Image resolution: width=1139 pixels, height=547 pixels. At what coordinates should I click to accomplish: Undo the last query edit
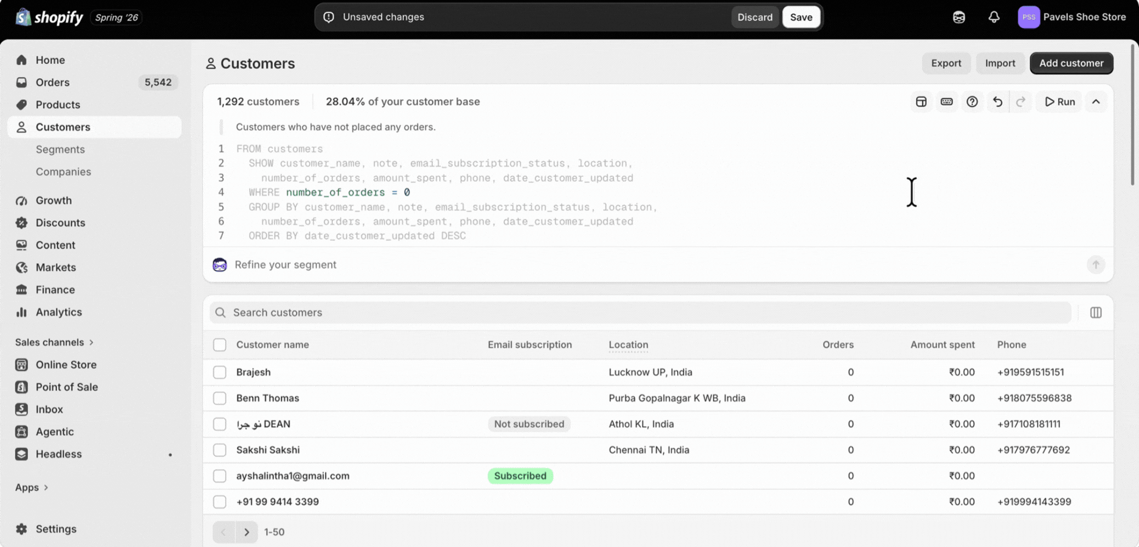point(997,101)
